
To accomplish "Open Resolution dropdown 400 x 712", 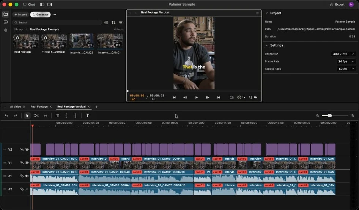I will click(343, 54).
